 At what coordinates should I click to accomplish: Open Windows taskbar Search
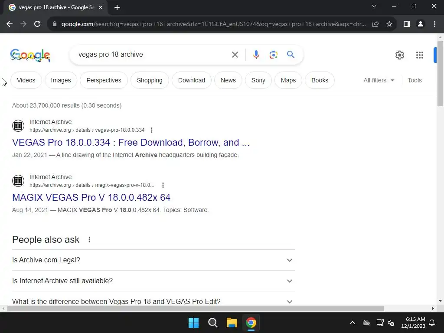pos(212,323)
